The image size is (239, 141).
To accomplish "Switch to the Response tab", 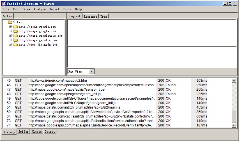I will [90, 17].
